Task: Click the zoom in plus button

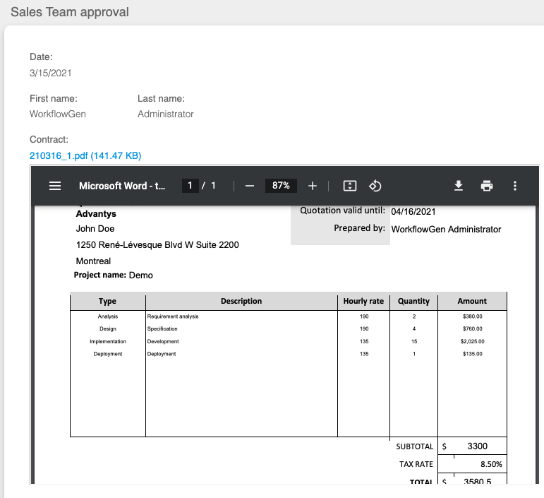Action: tap(313, 186)
